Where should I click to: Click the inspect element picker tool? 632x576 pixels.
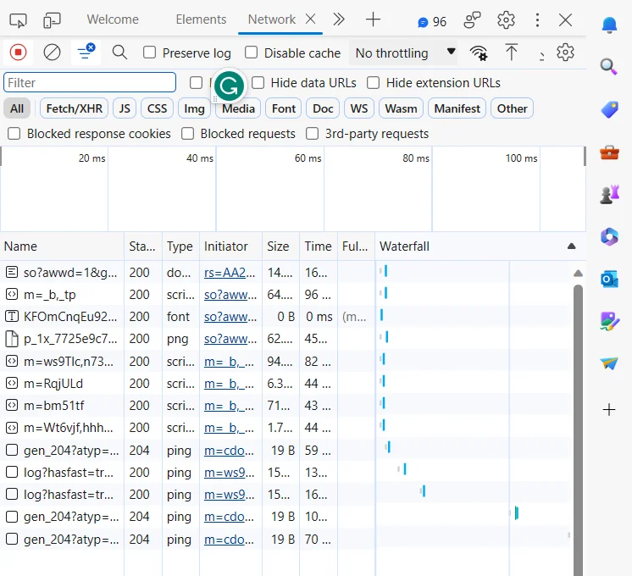click(x=19, y=19)
